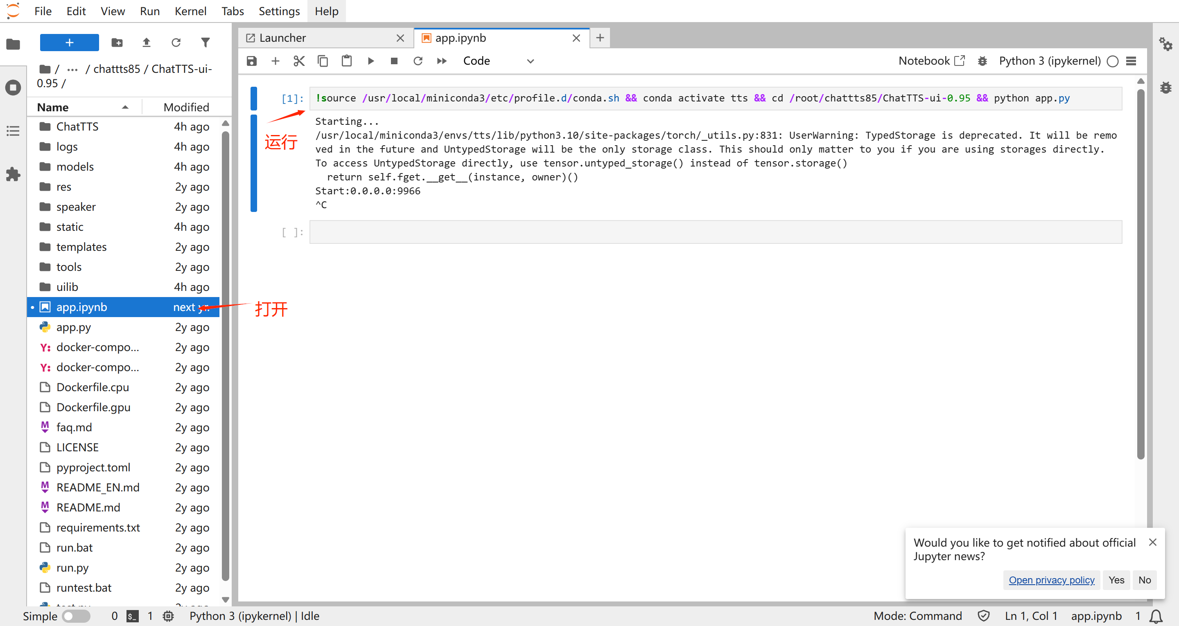The width and height of the screenshot is (1179, 626).
Task: Add a new launcher tab with plus
Action: point(600,38)
